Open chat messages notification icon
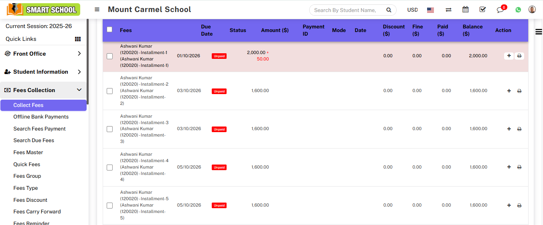Image resolution: width=543 pixels, height=225 pixels. [x=500, y=10]
